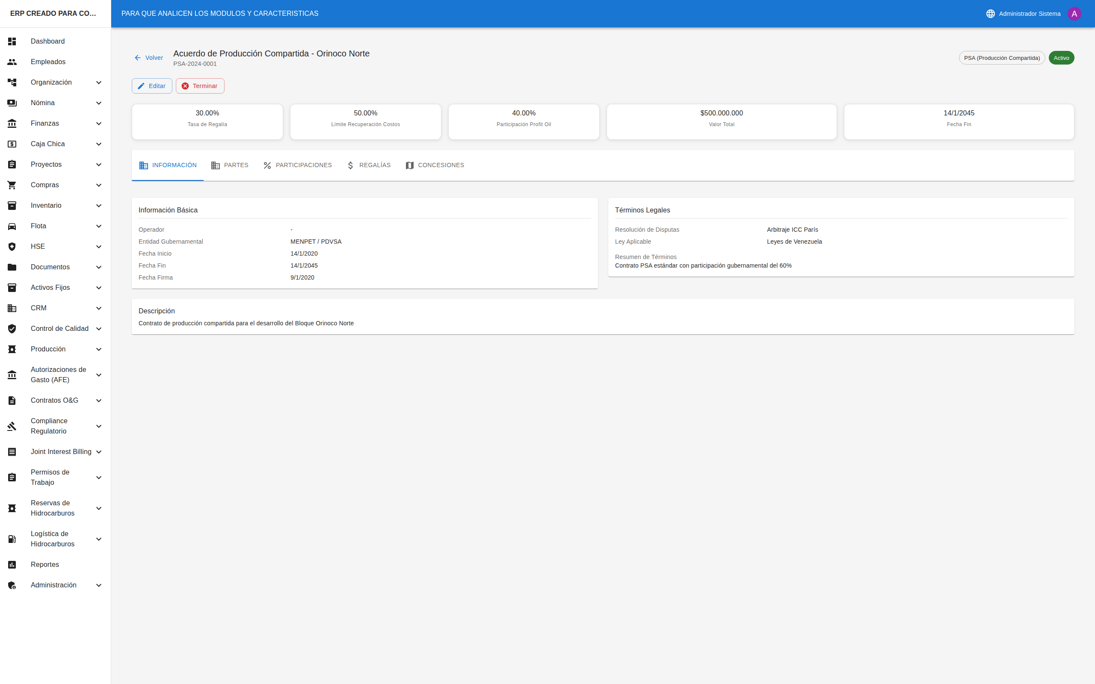The image size is (1095, 684).
Task: Open the user avatar menu
Action: [x=1074, y=14]
